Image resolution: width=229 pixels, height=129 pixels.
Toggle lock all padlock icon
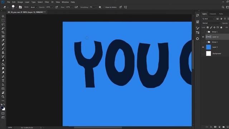point(221,27)
